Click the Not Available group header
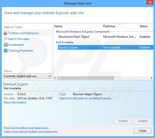155x138 pixels. pyautogui.click(x=65, y=42)
